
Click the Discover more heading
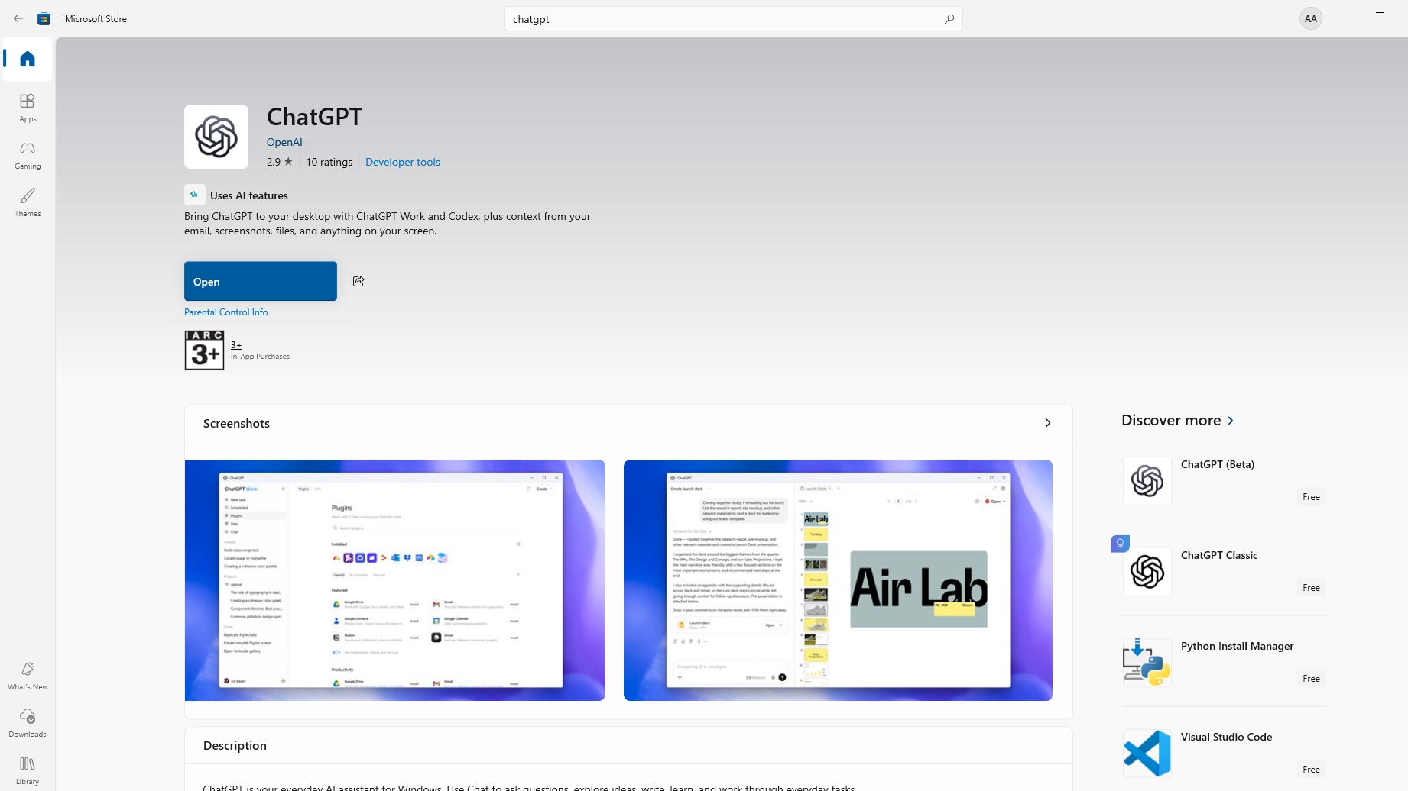pos(1171,420)
